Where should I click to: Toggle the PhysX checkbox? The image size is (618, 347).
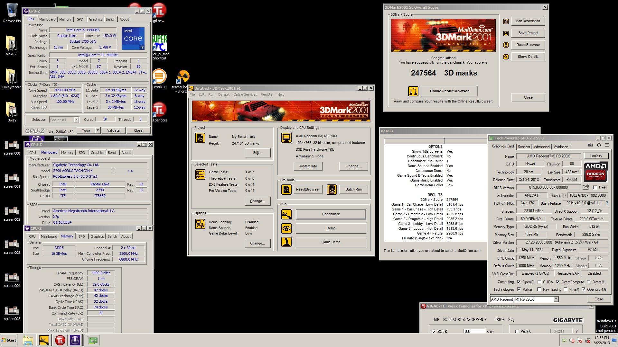click(x=566, y=289)
